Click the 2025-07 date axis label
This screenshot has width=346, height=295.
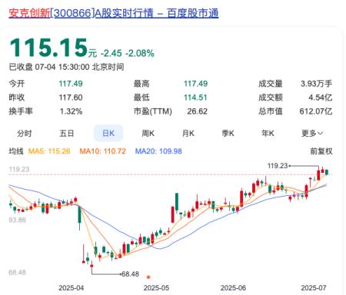click(314, 288)
